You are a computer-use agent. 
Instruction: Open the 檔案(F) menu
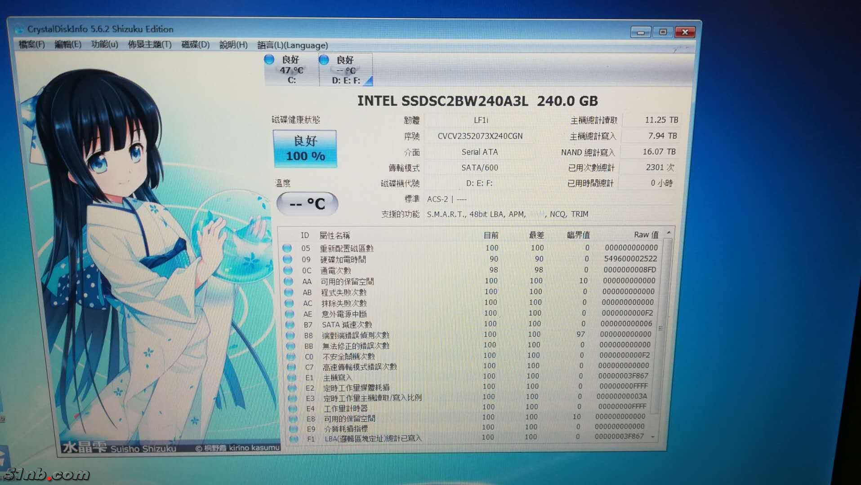(x=31, y=44)
